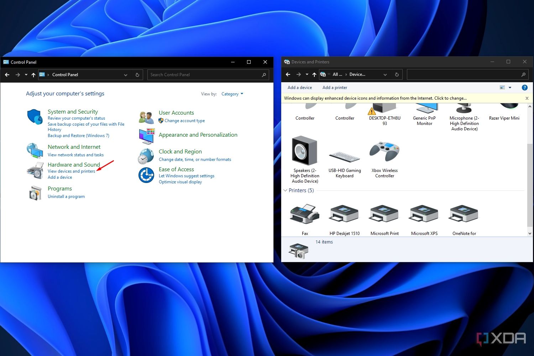
Task: Select the OneNote for printer icon
Action: [464, 213]
